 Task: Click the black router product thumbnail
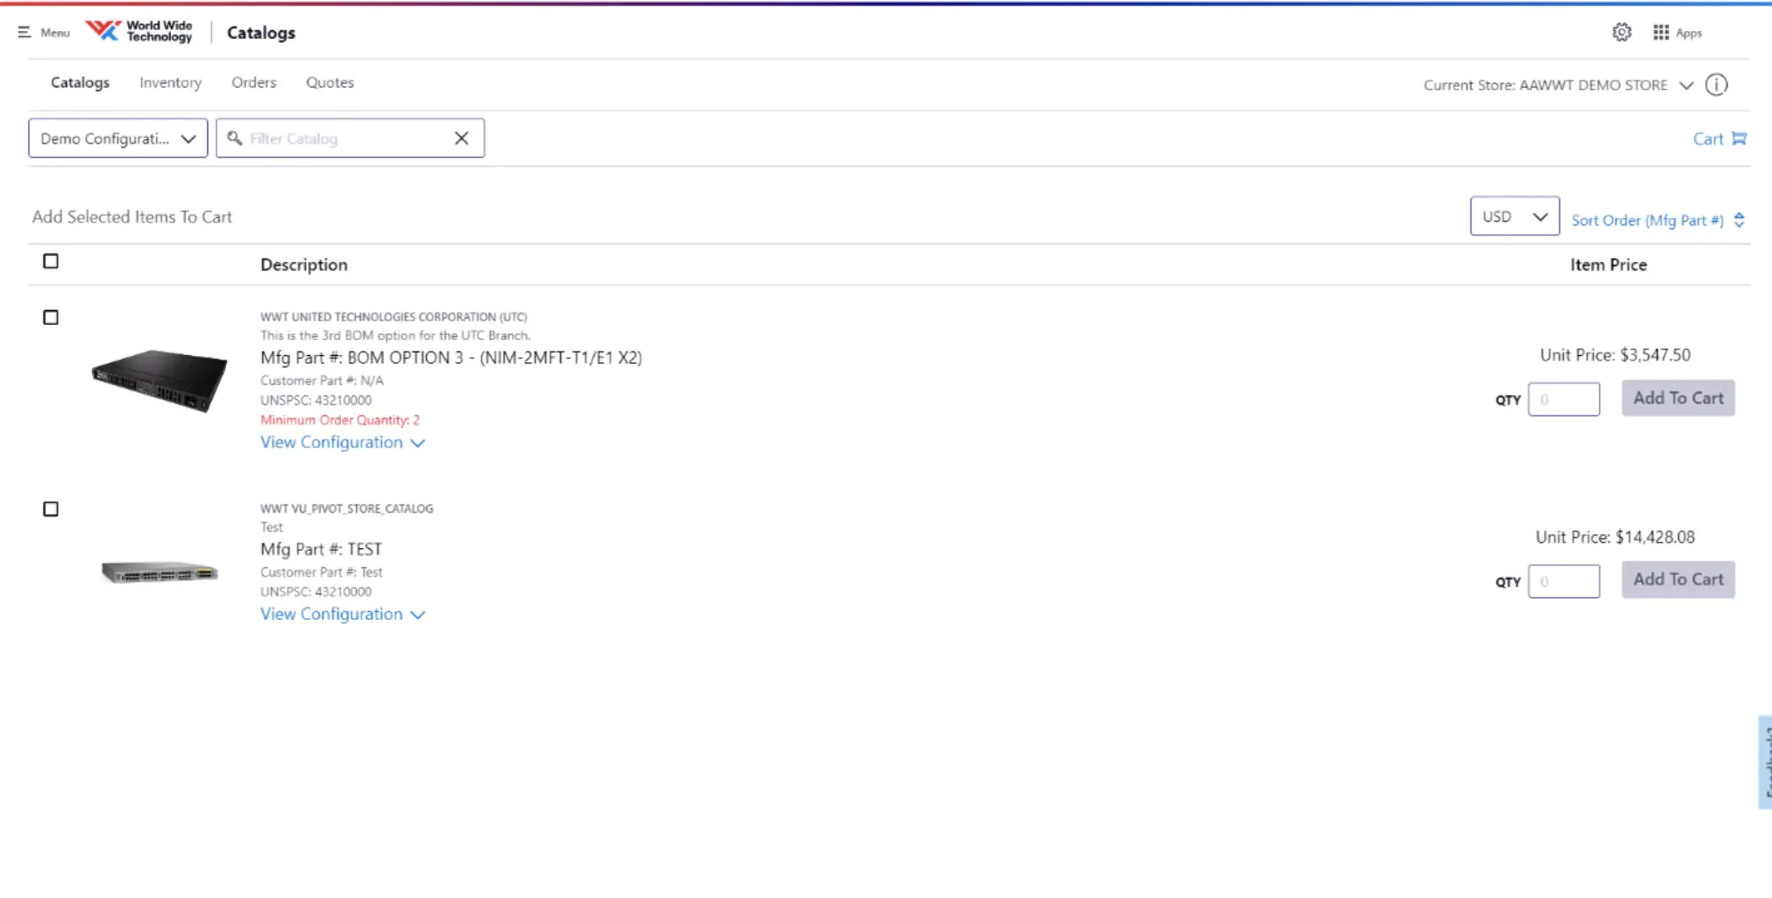click(x=159, y=380)
